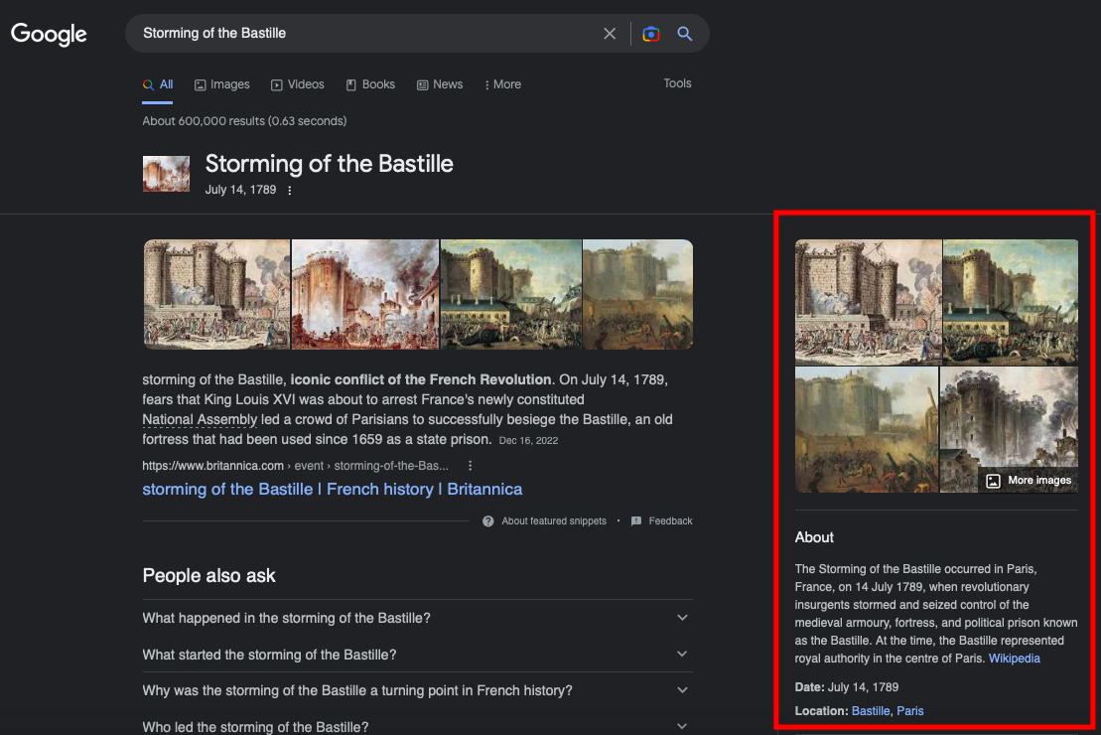
Task: Open About featured snippets
Action: [x=554, y=521]
